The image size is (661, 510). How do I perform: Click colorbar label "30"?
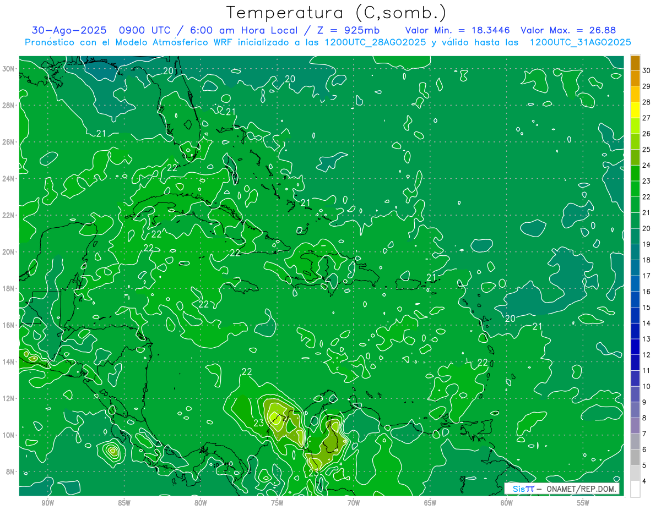647,70
